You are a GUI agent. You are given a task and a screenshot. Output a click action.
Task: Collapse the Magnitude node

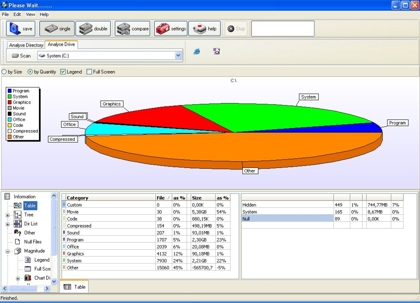(x=8, y=251)
